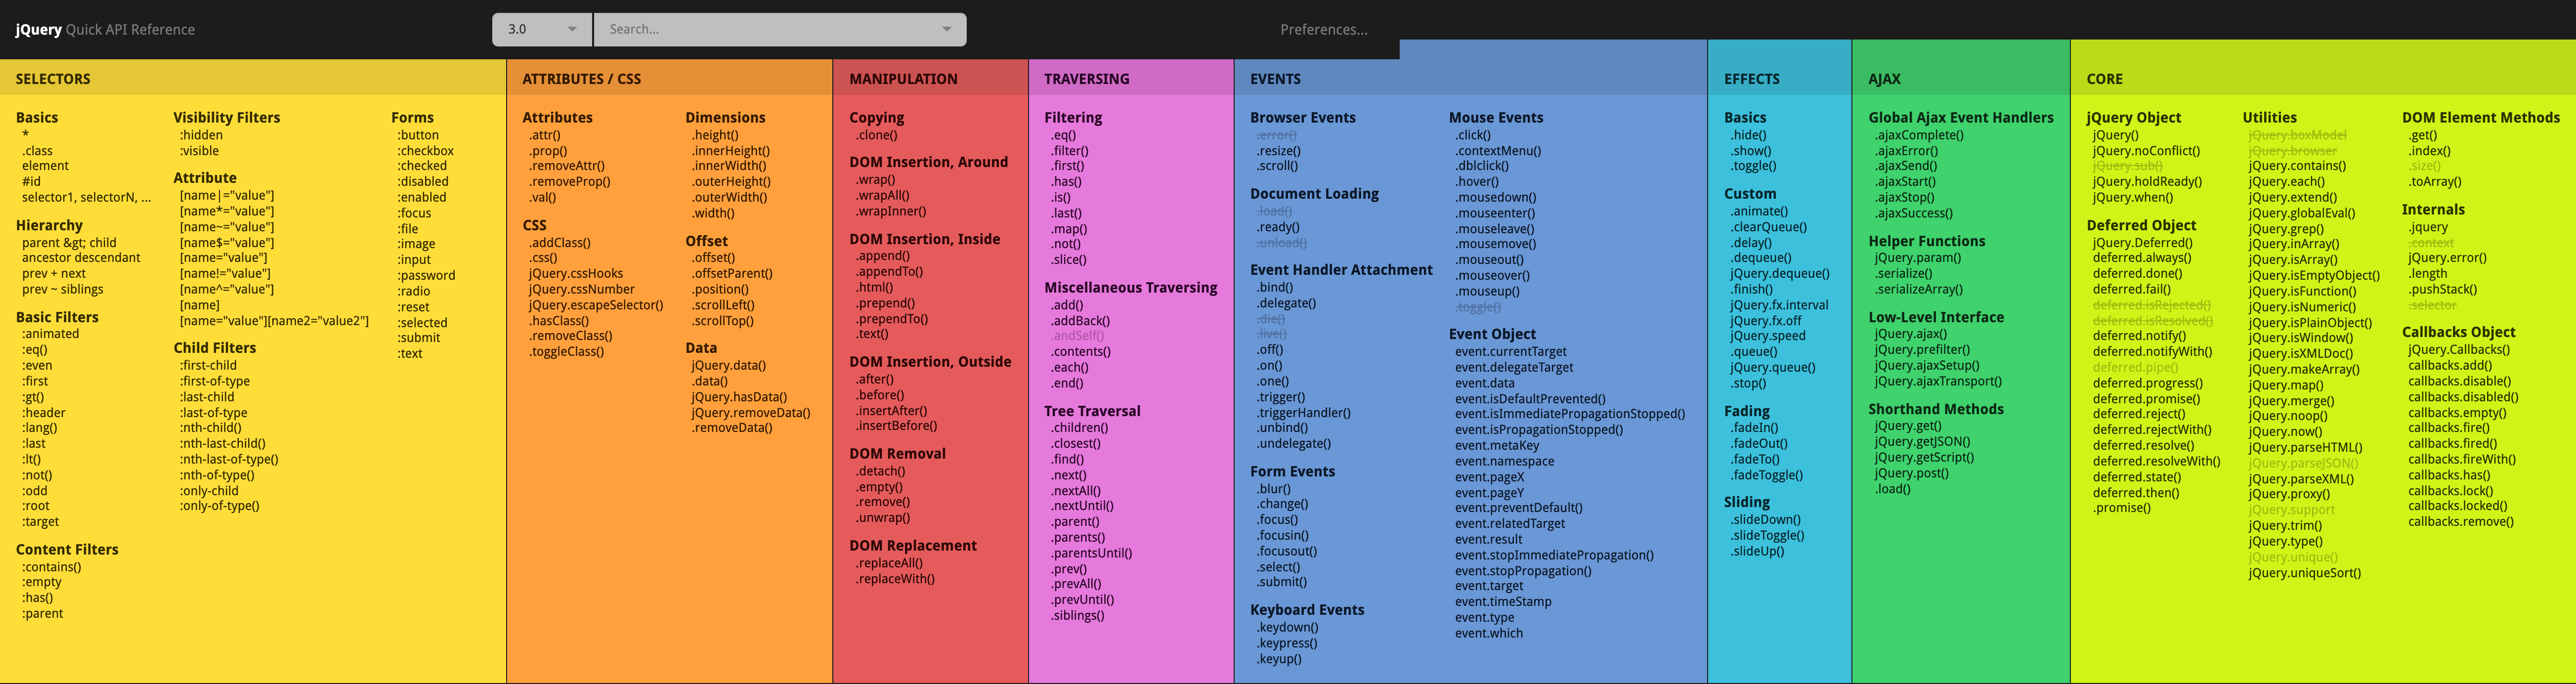Open the deferred.always() entry
Viewport: 2576px width, 684px height.
pyautogui.click(x=2141, y=258)
